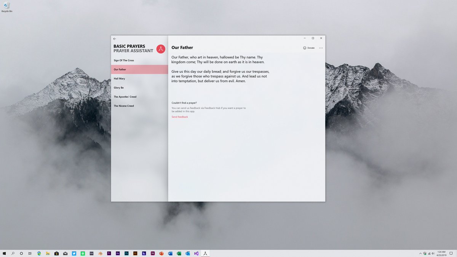Click the Prayer Assistant taskbar icon

pos(205,253)
